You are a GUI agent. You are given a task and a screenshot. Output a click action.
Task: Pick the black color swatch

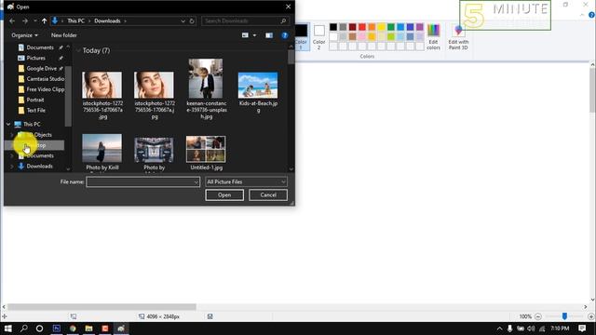pyautogui.click(x=333, y=27)
